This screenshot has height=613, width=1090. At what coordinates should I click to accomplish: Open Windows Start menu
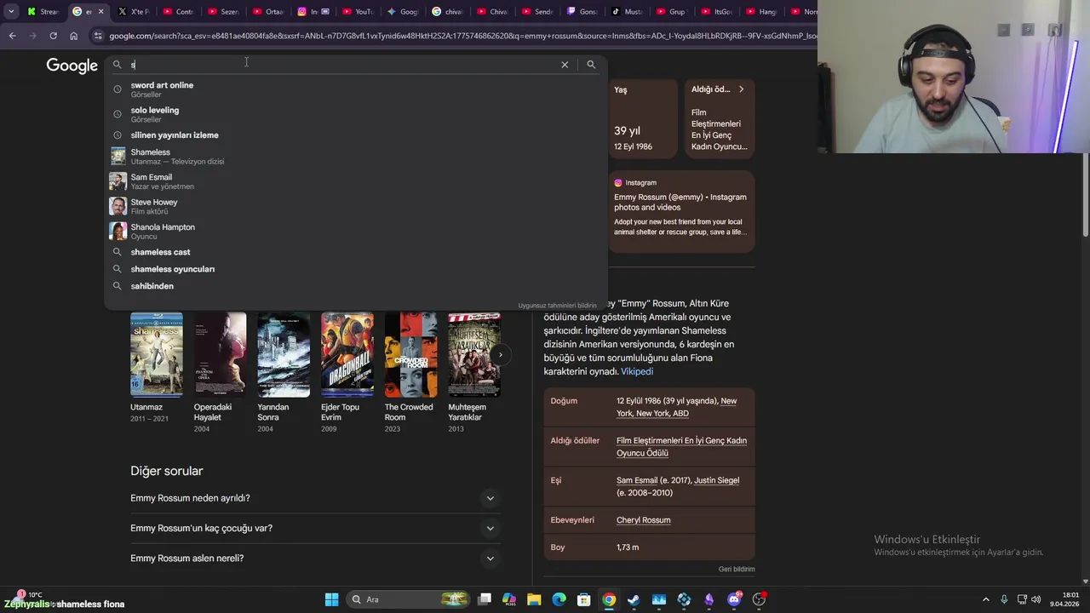click(331, 599)
